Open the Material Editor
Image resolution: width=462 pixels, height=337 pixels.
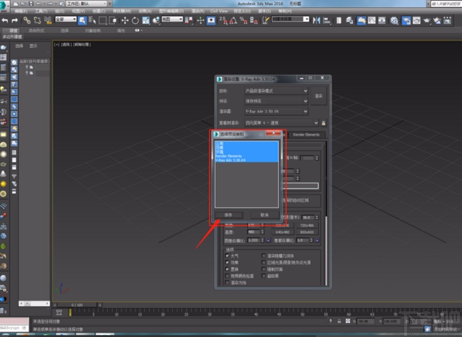(x=394, y=20)
